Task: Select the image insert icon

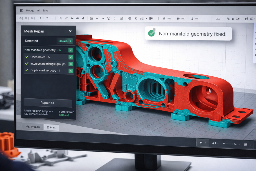Action: coord(91,18)
